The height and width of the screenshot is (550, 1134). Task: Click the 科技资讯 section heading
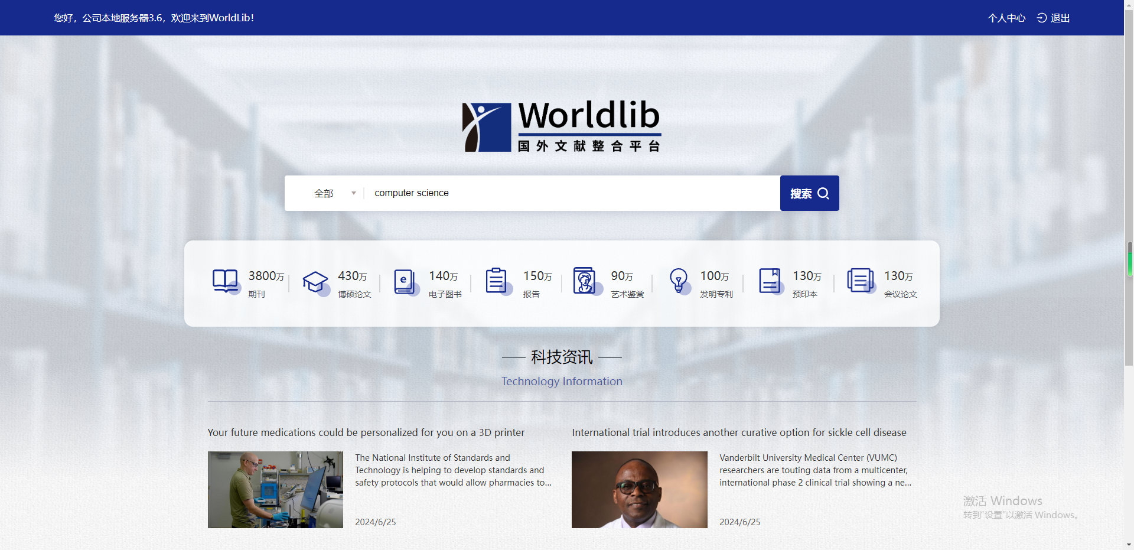click(562, 357)
